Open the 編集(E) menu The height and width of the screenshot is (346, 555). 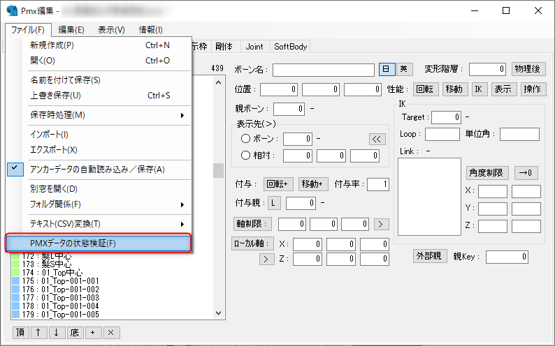coord(71,30)
